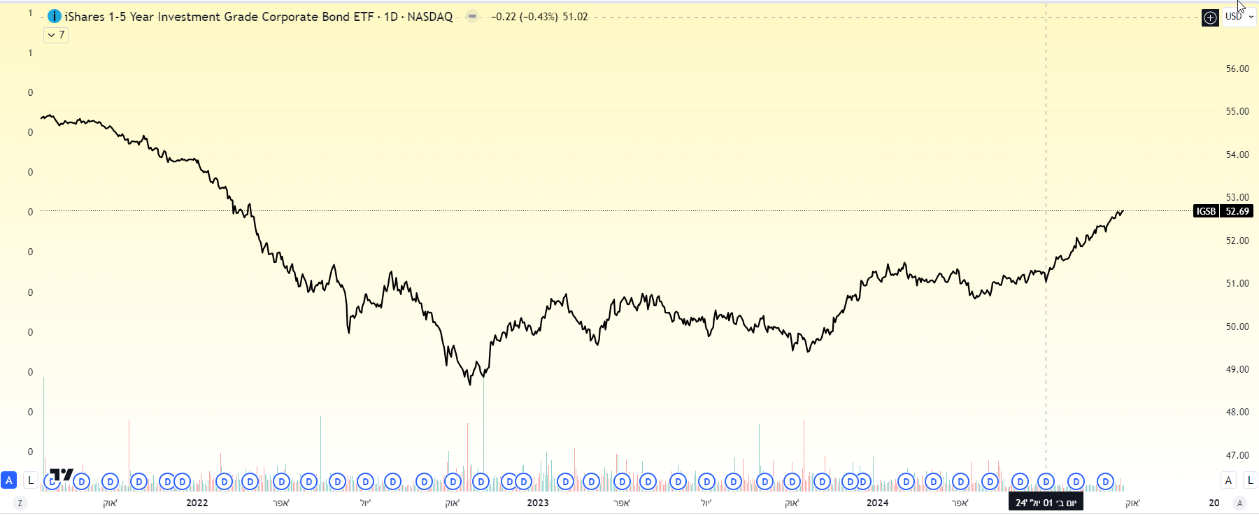This screenshot has width=1259, height=516.
Task: Click the 20 label at time axis corner
Action: 1214,503
